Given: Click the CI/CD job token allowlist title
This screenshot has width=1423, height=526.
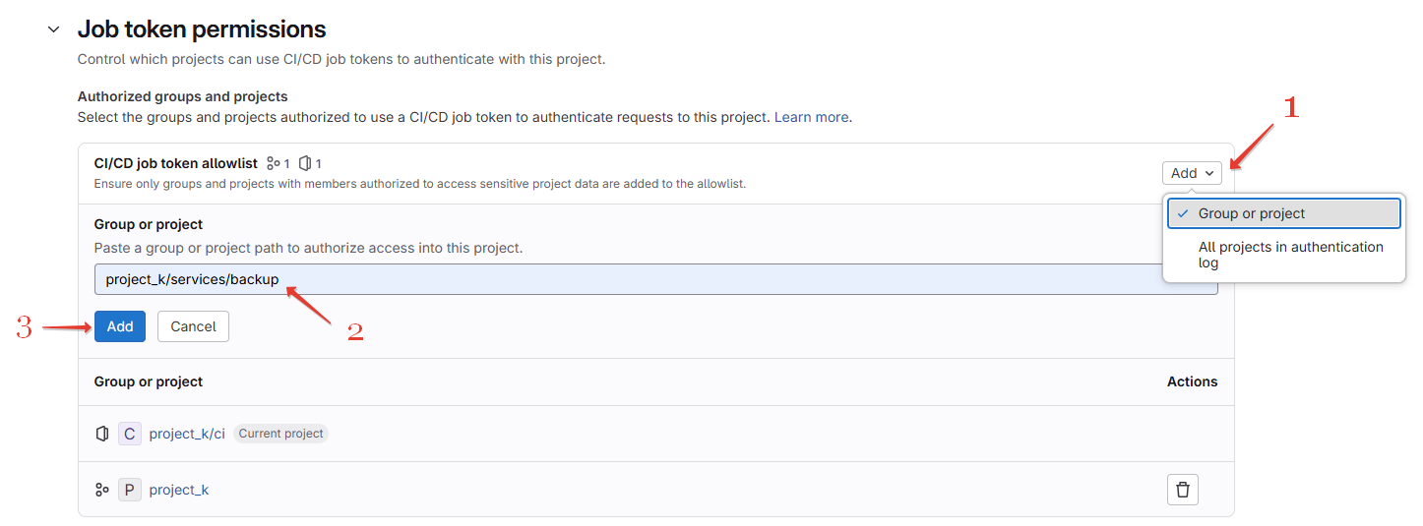Looking at the screenshot, I should coord(175,163).
